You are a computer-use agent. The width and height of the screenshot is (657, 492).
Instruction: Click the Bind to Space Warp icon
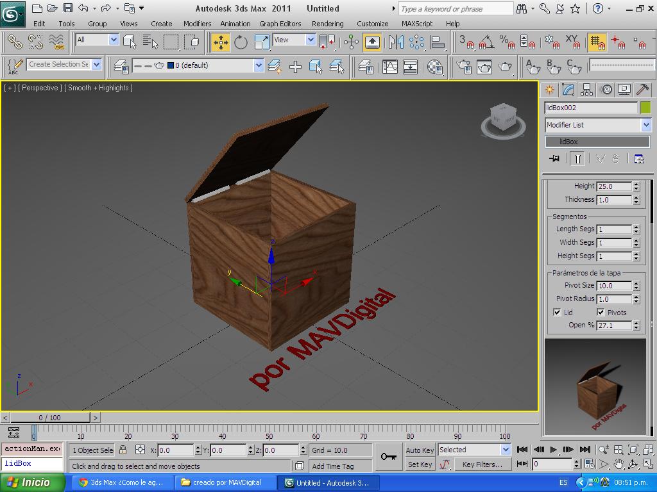click(56, 42)
